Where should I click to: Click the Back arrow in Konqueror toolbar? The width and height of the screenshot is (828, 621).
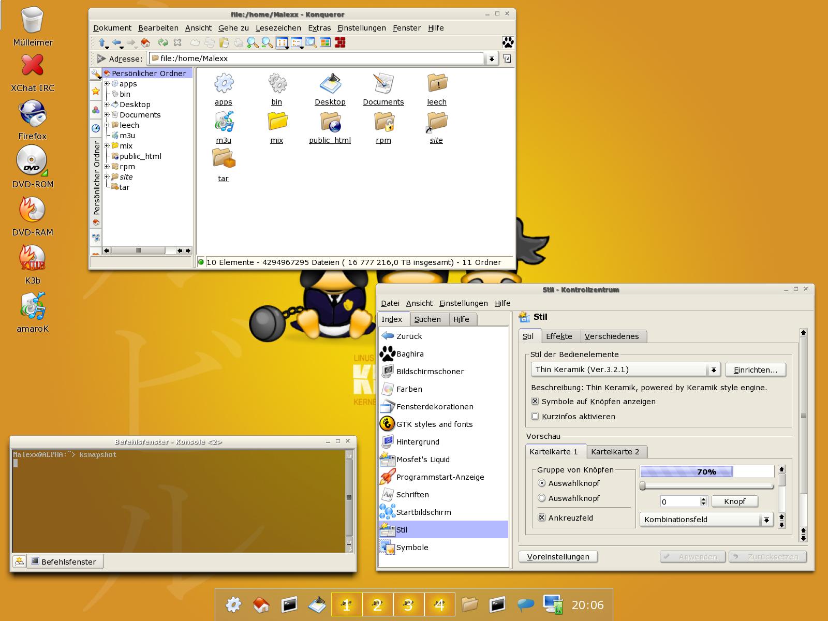coord(116,42)
